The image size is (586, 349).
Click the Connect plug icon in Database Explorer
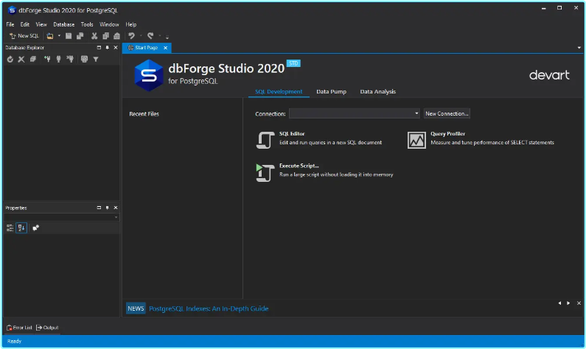[58, 59]
